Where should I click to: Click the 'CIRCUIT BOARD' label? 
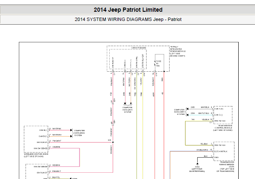(x=139, y=48)
